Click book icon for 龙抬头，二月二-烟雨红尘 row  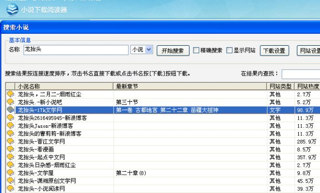pyautogui.click(x=11, y=94)
